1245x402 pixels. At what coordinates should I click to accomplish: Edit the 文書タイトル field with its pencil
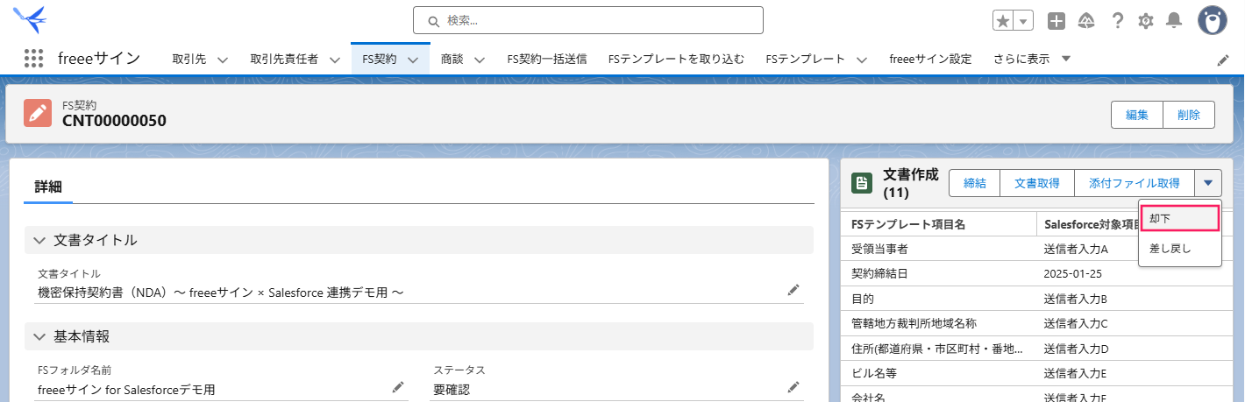(x=793, y=290)
